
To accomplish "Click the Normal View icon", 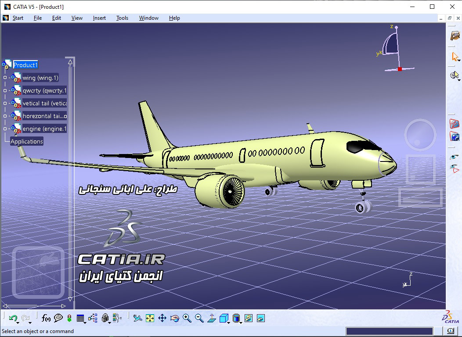I will pos(212,318).
